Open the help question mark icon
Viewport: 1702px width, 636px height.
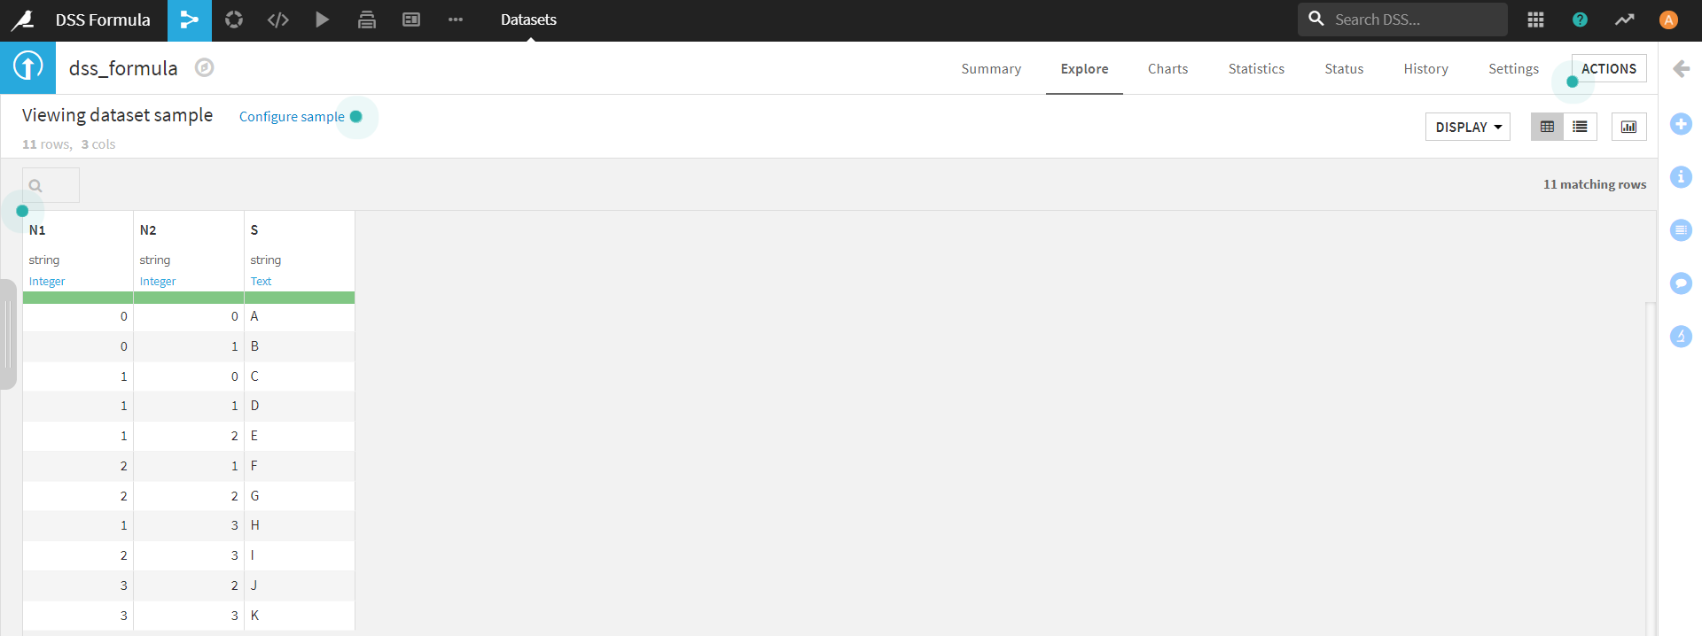click(x=1580, y=19)
